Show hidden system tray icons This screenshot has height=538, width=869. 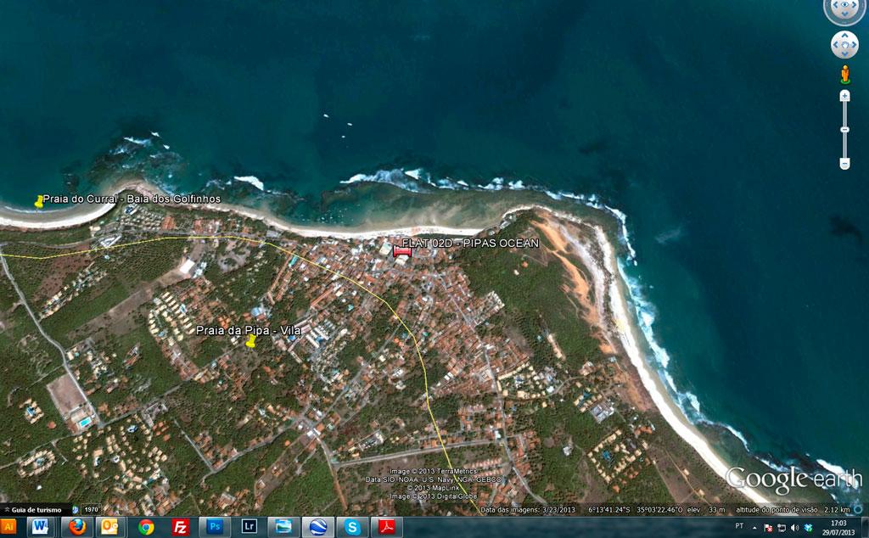click(x=754, y=528)
